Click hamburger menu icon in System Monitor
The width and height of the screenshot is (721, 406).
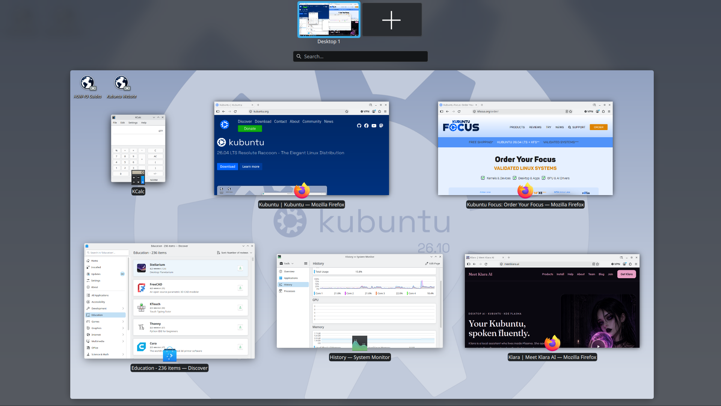306,264
